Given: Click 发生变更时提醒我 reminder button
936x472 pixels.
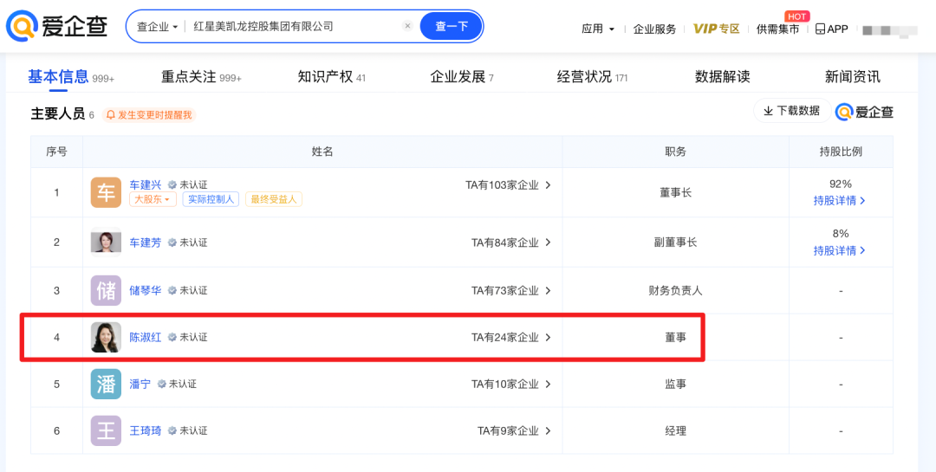Looking at the screenshot, I should [149, 115].
